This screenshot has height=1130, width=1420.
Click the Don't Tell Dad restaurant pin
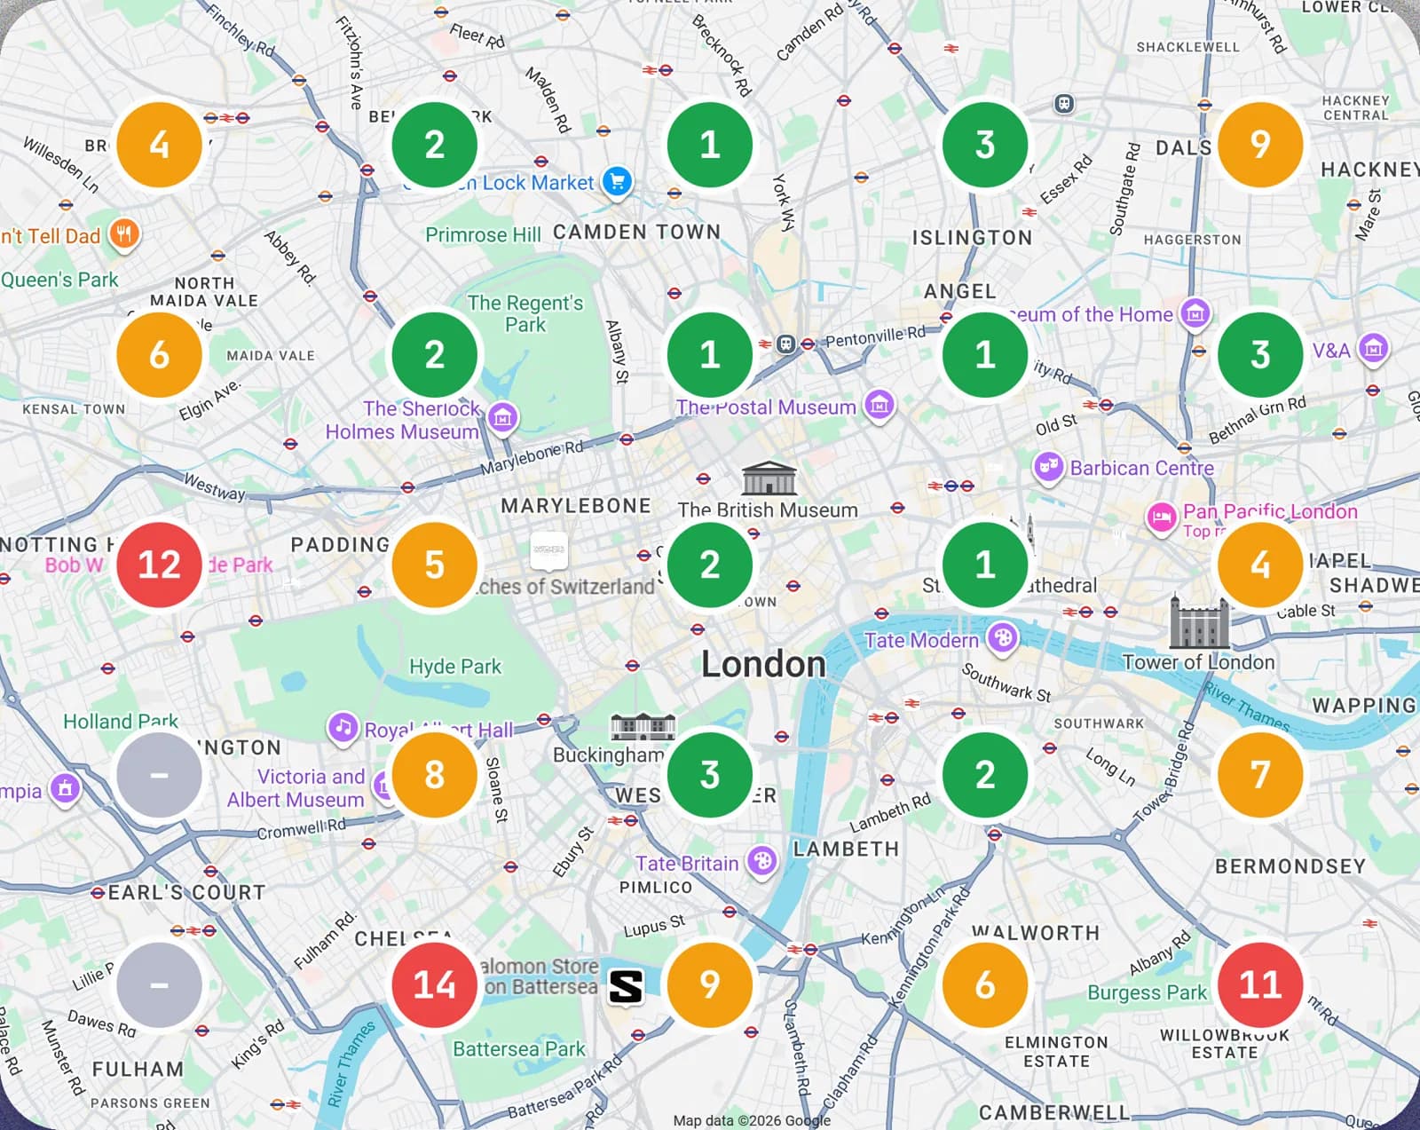coord(124,235)
